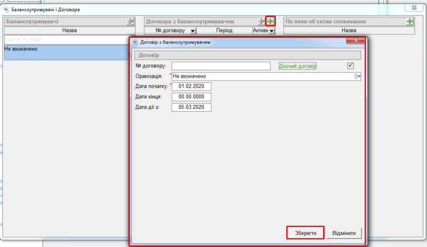Close the Договір з балансоутримувачем dialog
The width and height of the screenshot is (427, 247).
click(x=354, y=42)
